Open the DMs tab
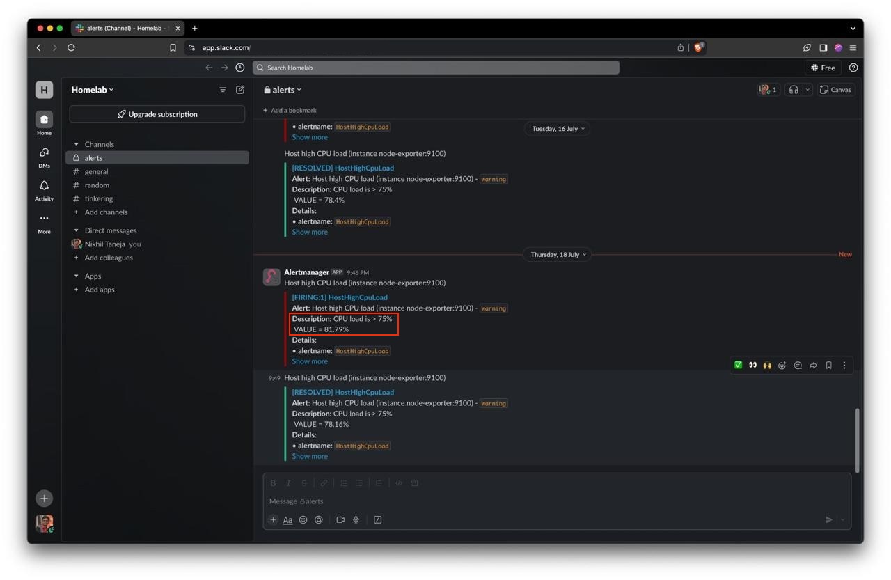 coord(44,157)
